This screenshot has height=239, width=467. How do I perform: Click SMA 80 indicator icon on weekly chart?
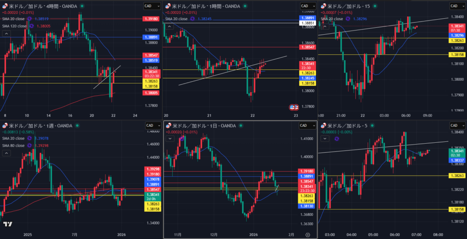click(29, 145)
